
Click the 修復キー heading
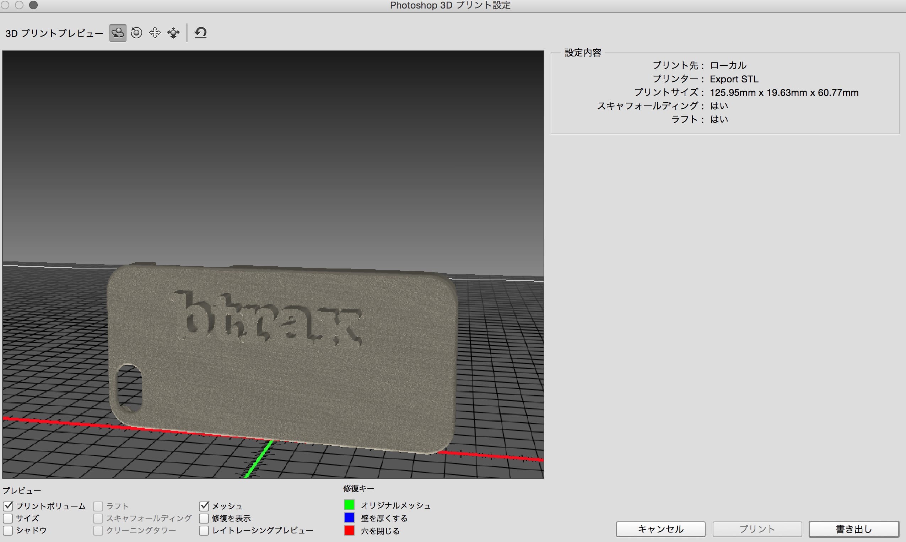point(359,489)
